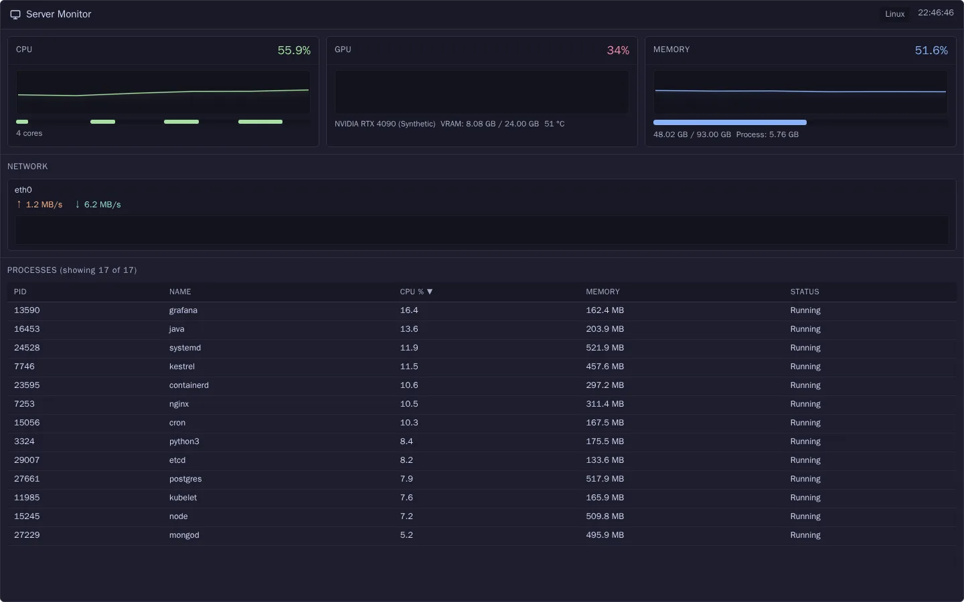Screen dimensions: 964x602
Task: Select the nginx process name
Action: (179, 404)
